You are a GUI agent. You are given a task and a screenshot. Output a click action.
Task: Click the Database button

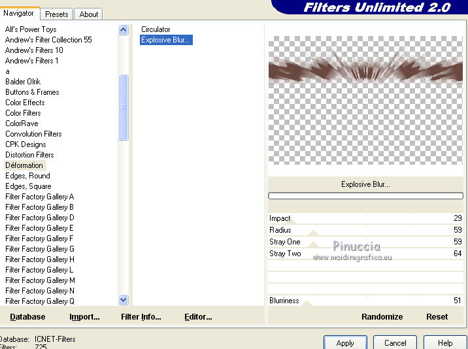(27, 317)
